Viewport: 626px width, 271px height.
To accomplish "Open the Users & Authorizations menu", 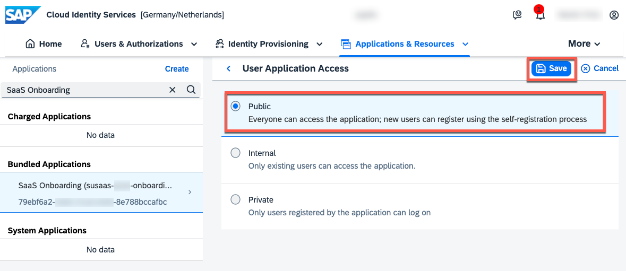I will click(x=139, y=44).
